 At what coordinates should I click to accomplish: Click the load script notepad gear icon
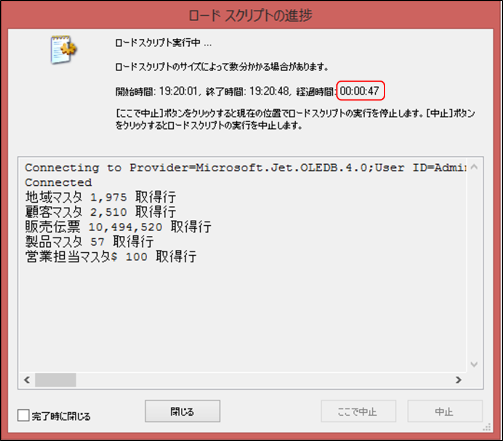pyautogui.click(x=64, y=49)
